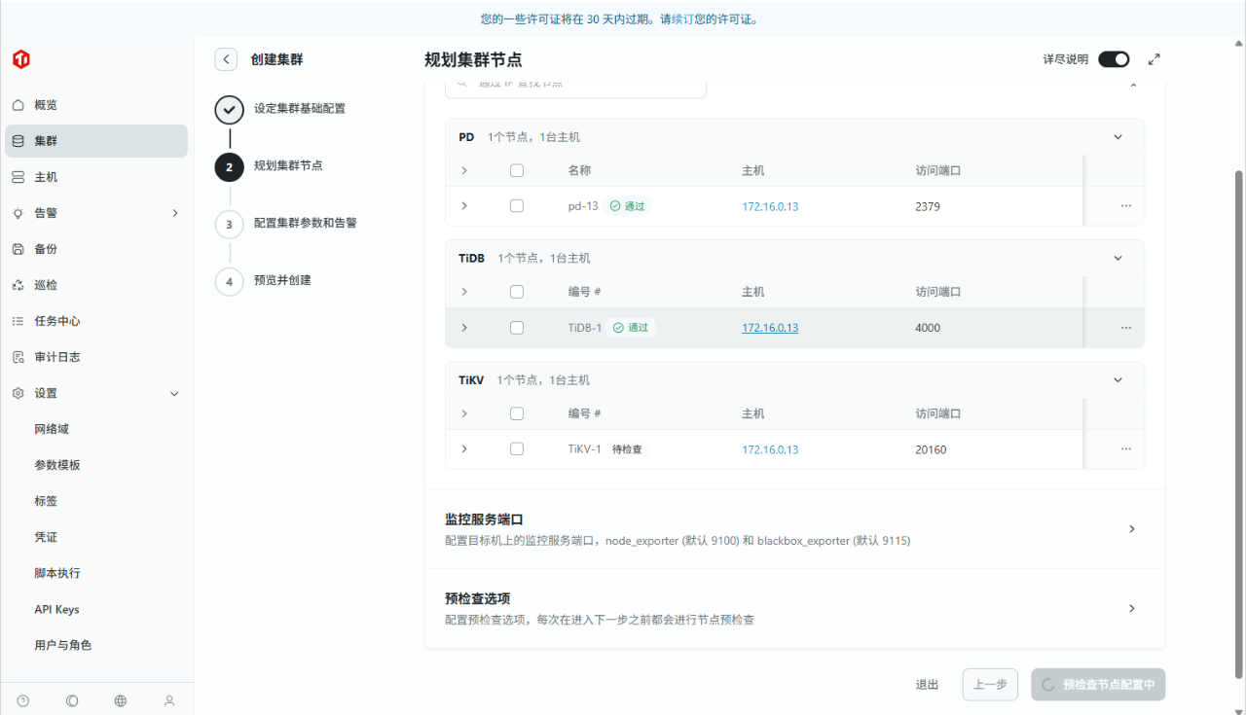Screen dimensions: 1246x715
Task: Select step 设定集群基础配置
Action: [x=300, y=108]
